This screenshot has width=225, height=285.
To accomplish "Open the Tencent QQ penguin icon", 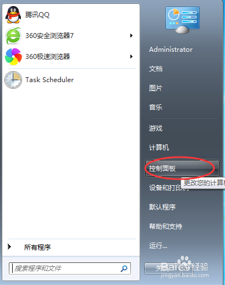I will [13, 15].
